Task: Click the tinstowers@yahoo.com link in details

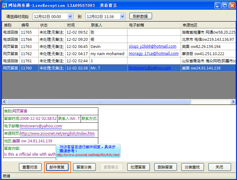Action: coord(41,126)
